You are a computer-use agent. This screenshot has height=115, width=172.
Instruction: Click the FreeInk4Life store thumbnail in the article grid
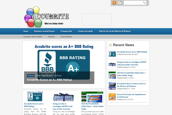click(x=92, y=97)
